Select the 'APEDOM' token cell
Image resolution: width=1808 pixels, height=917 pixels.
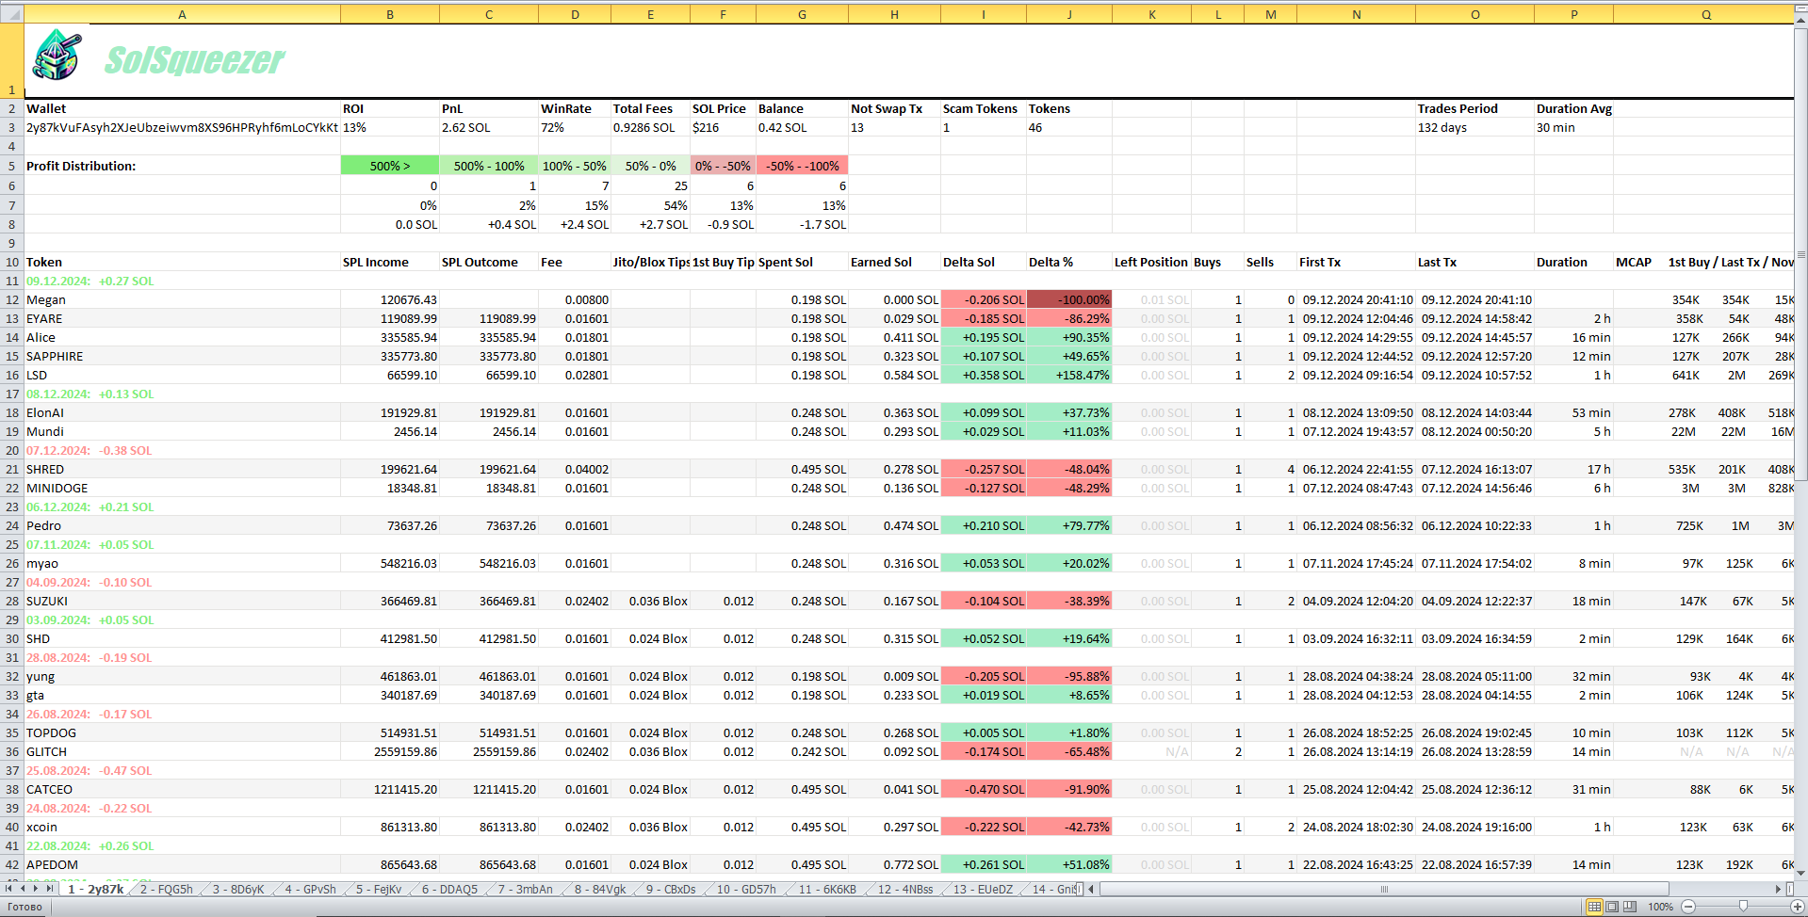pos(182,864)
